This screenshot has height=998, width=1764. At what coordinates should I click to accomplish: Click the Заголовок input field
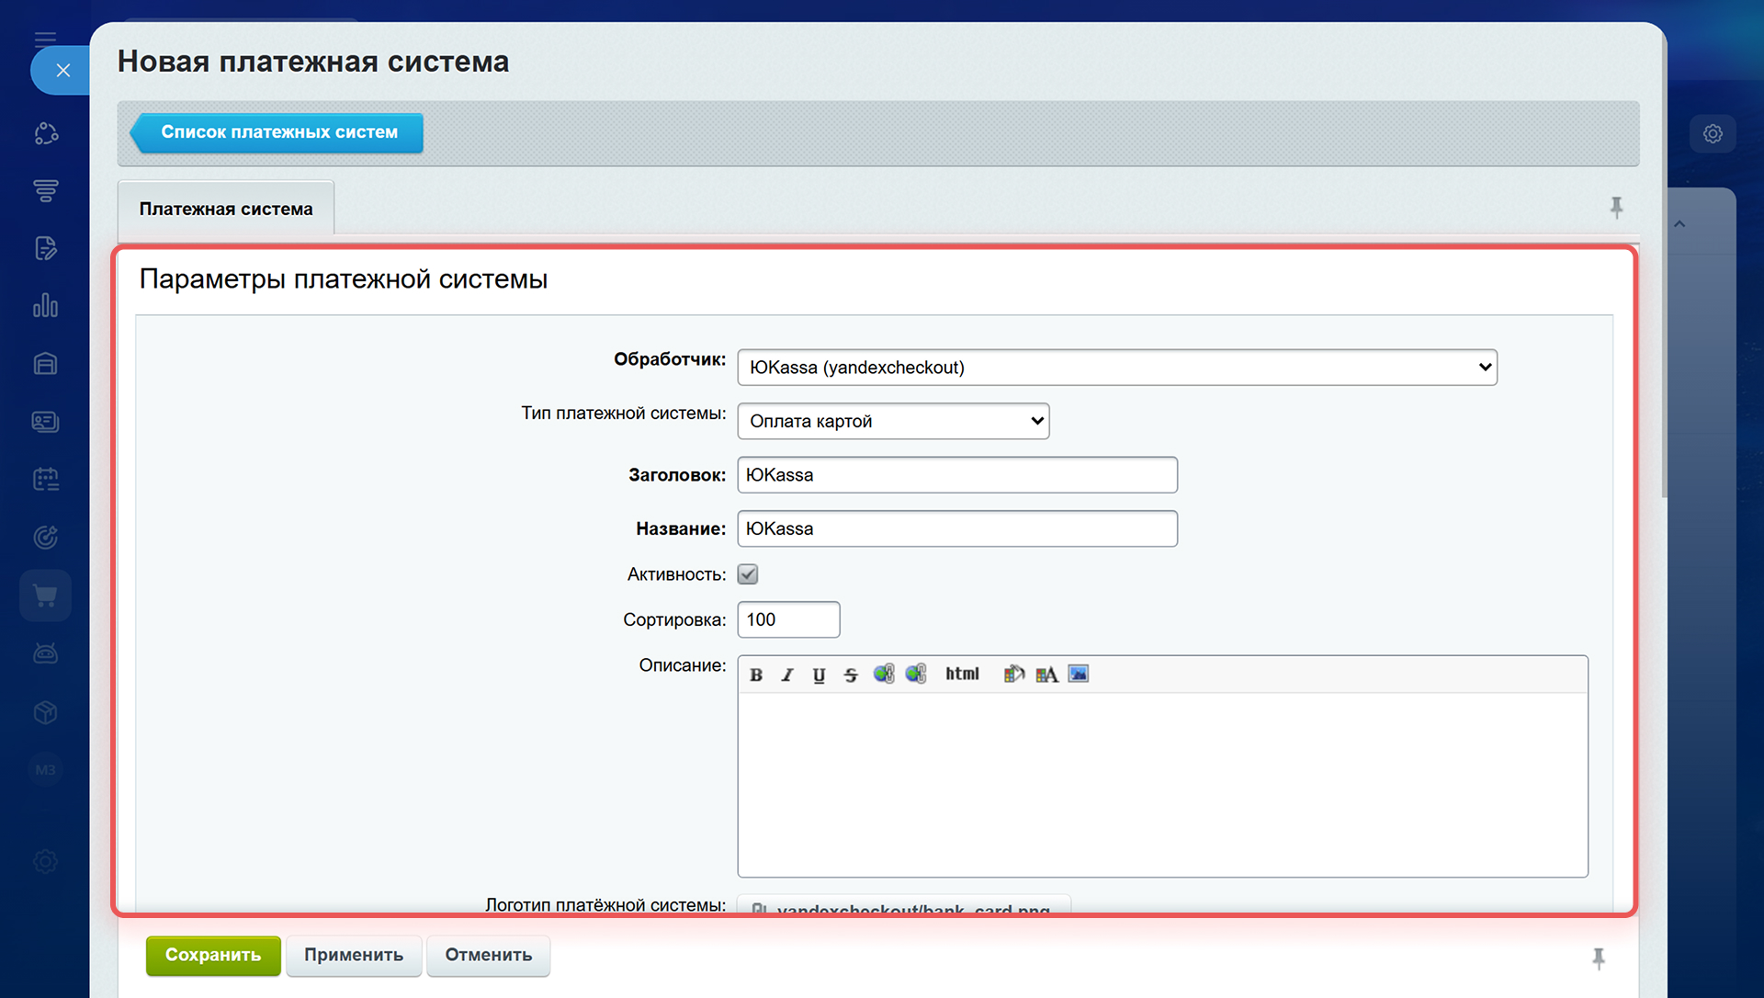(956, 475)
